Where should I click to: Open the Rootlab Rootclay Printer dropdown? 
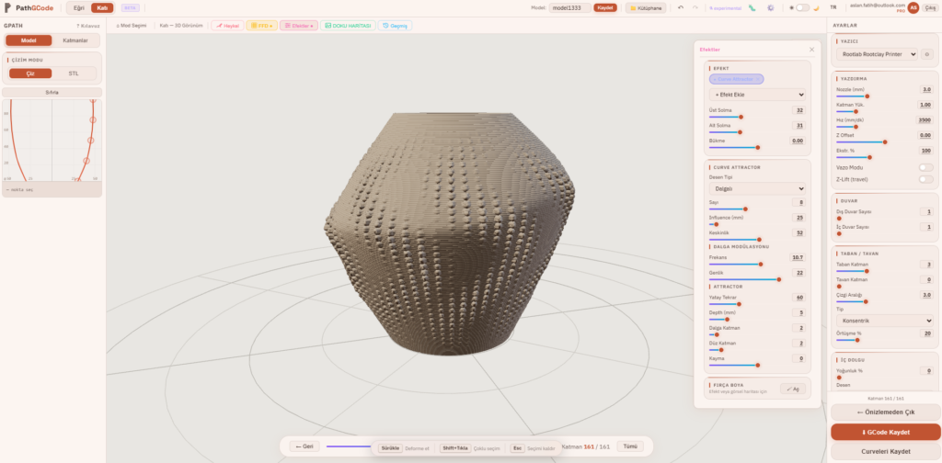877,54
